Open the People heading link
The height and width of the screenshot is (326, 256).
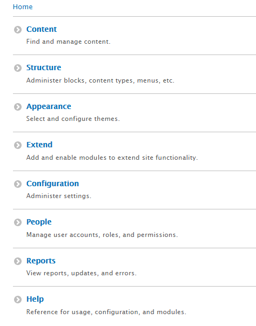coord(39,222)
